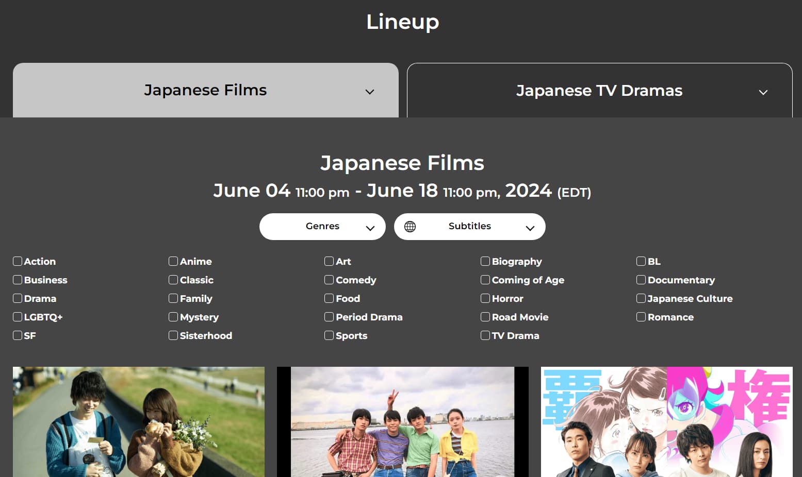Check the Documentary filter box
This screenshot has width=802, height=477.
(641, 280)
